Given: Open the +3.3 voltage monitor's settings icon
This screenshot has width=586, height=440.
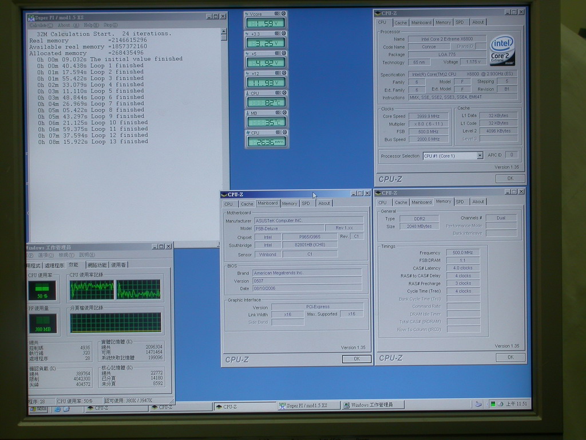Looking at the screenshot, I should [x=278, y=33].
